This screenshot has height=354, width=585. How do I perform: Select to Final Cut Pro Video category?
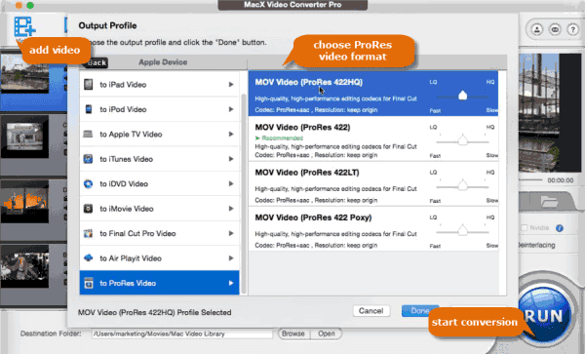point(159,233)
